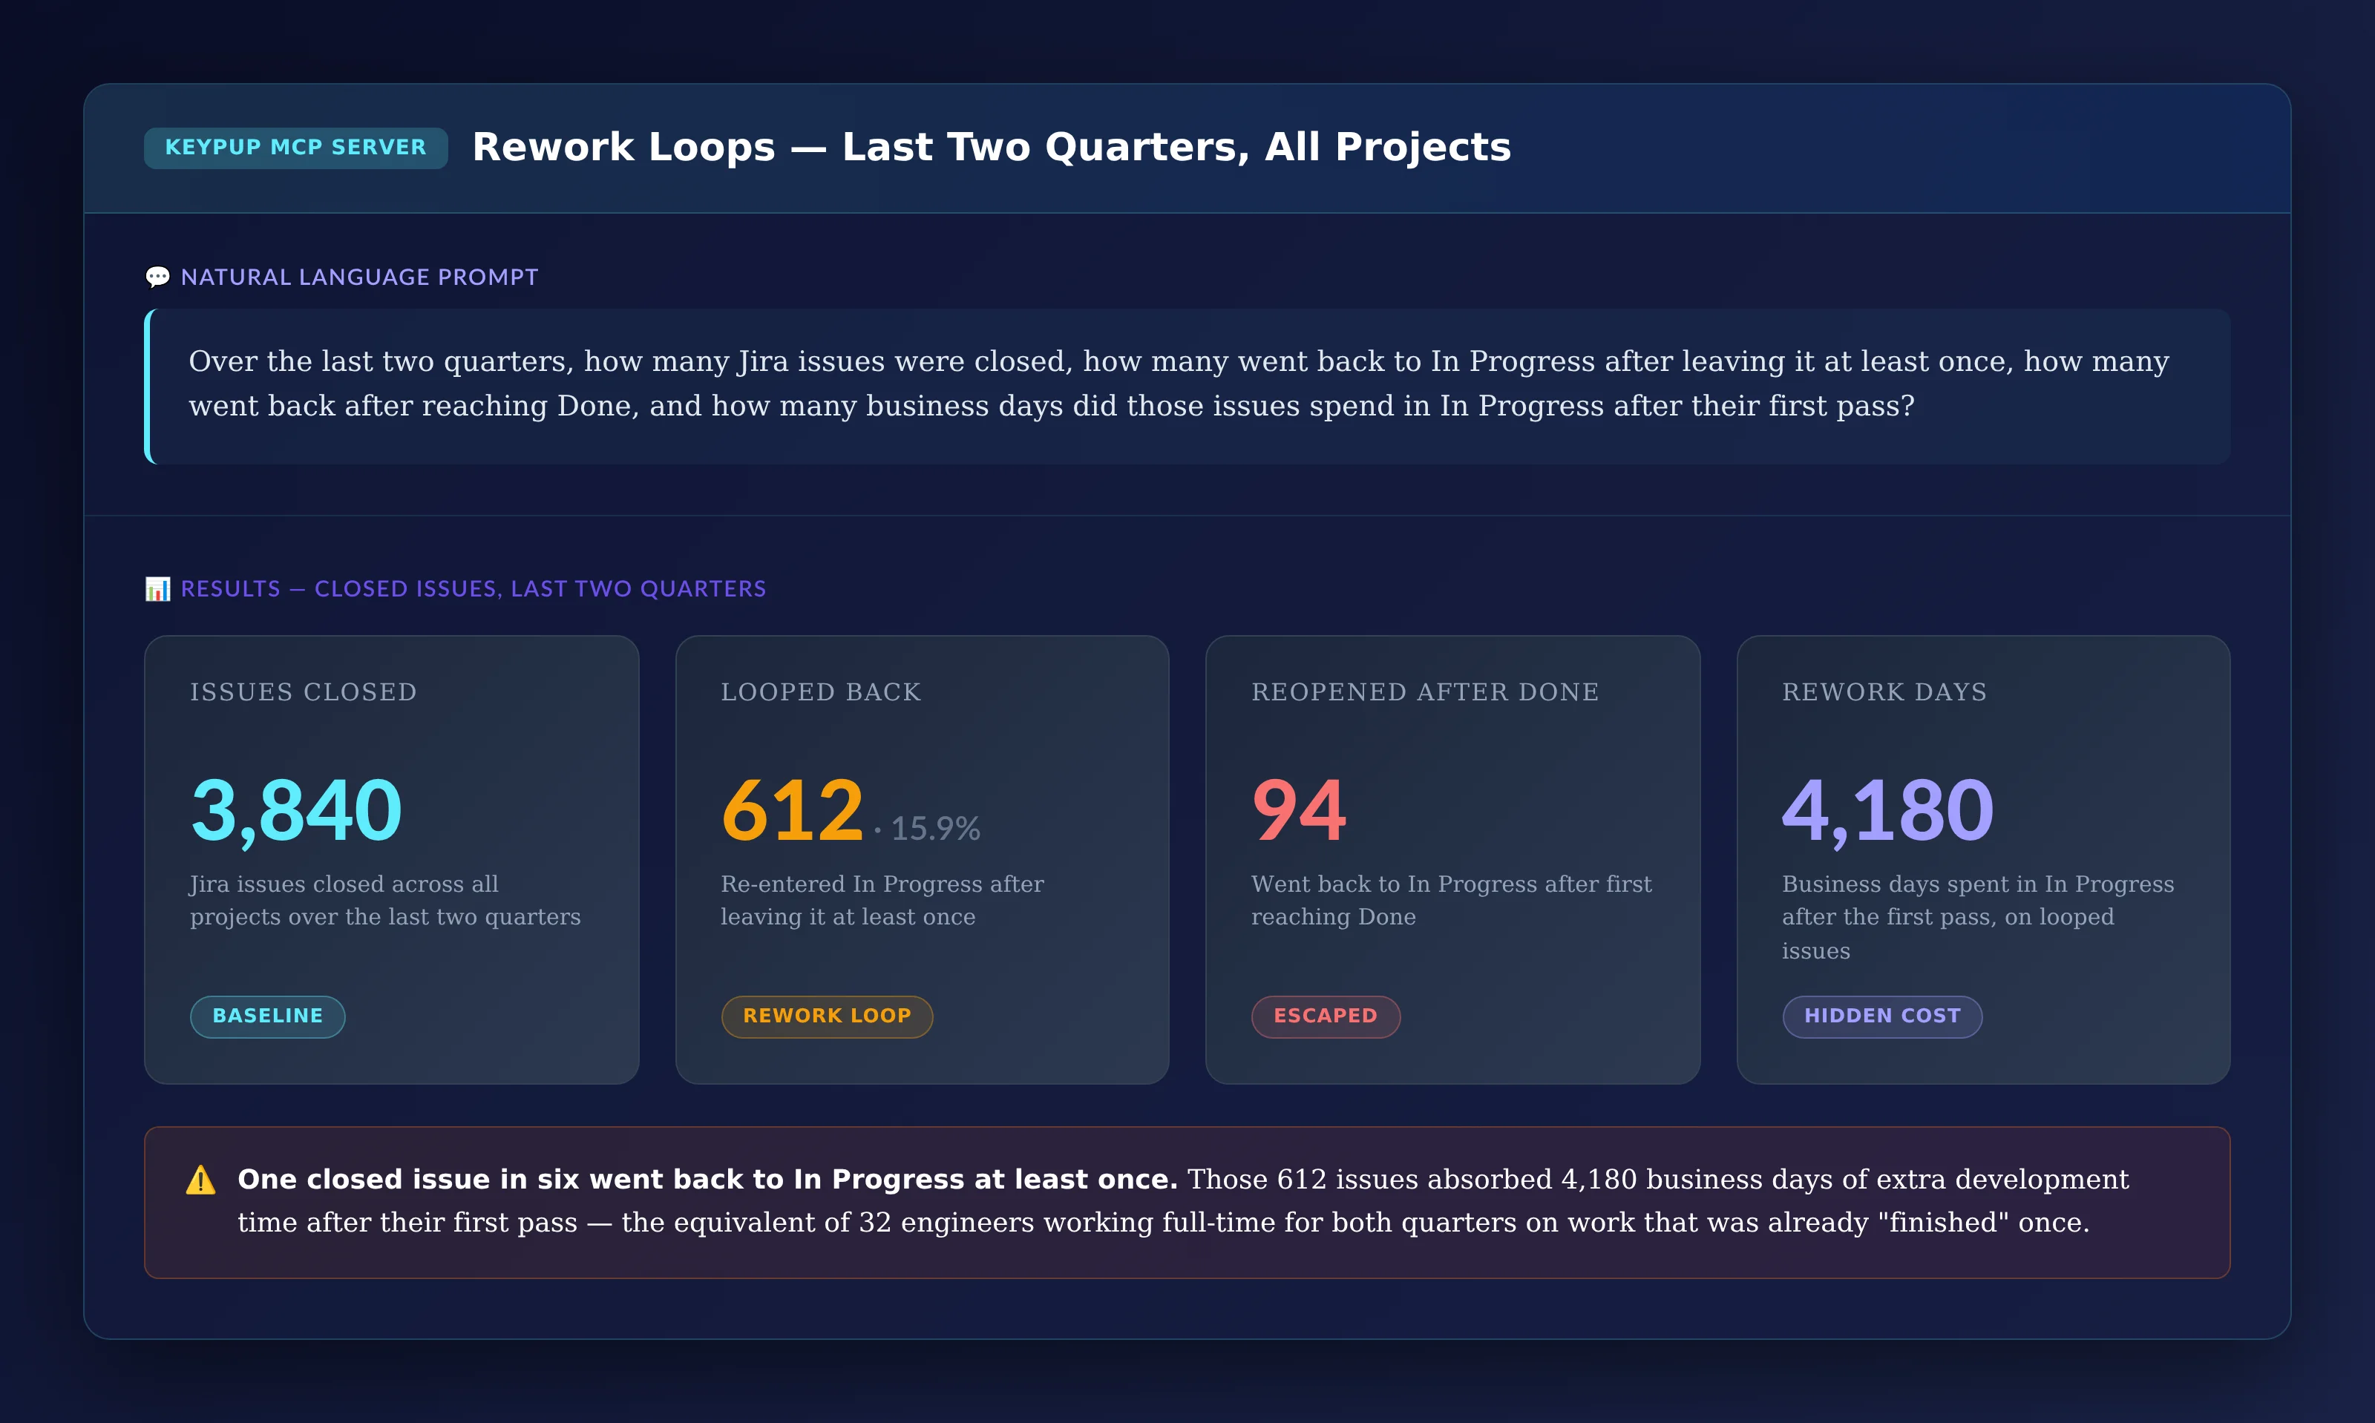Viewport: 2375px width, 1423px height.
Task: Click the speech bubble prompt icon
Action: 157,277
